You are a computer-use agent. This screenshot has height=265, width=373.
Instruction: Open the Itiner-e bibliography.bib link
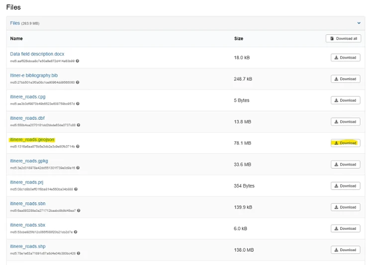point(34,76)
